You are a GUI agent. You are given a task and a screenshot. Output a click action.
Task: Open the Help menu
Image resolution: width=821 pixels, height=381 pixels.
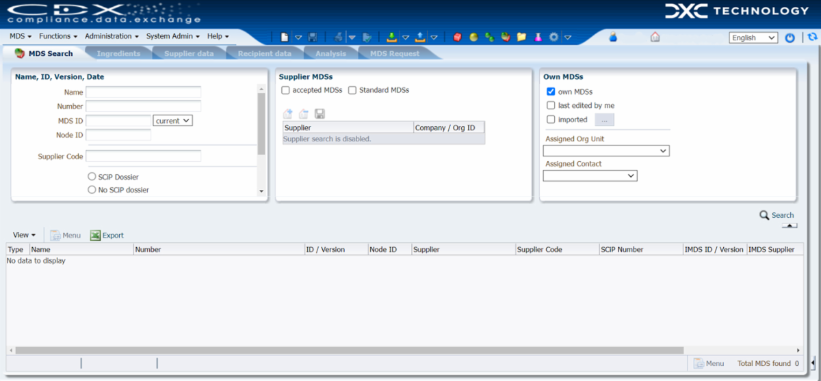218,36
